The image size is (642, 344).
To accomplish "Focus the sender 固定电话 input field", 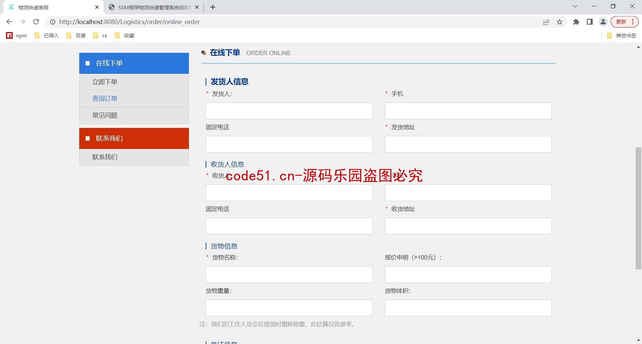I will [289, 144].
